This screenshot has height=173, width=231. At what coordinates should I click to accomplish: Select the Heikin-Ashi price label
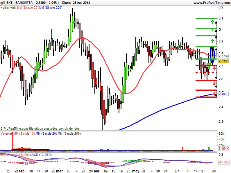pos(8,8)
